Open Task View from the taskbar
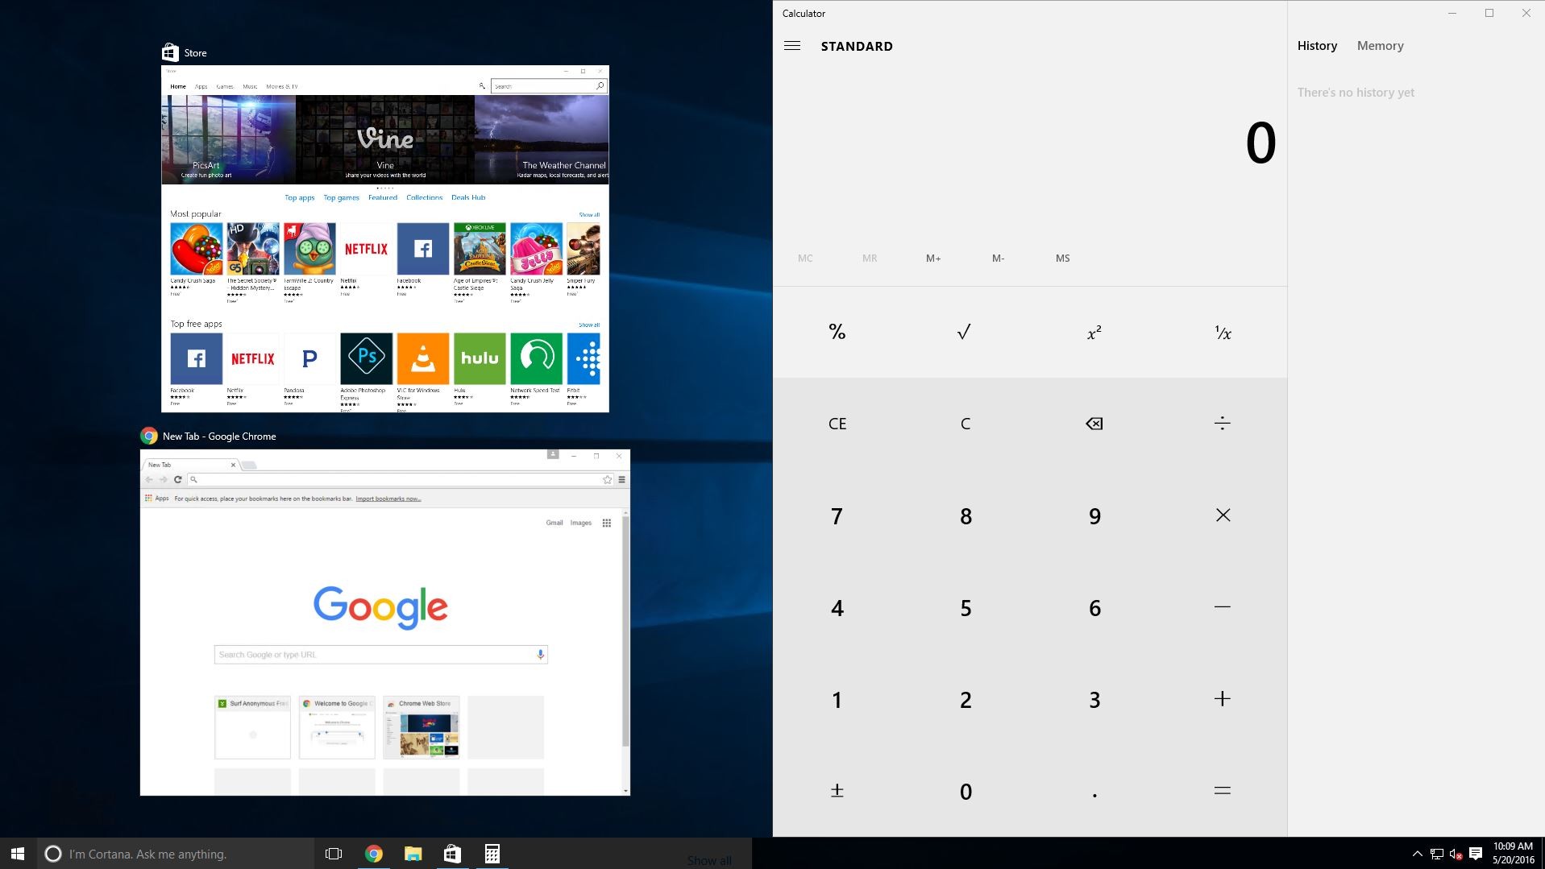 tap(334, 854)
